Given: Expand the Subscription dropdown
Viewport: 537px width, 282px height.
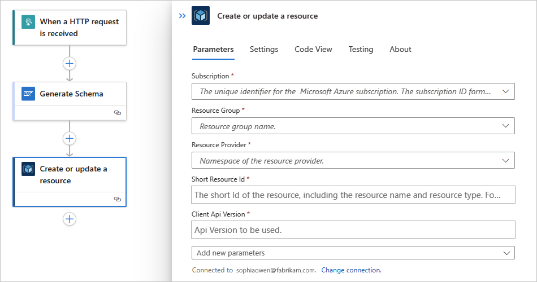Looking at the screenshot, I should 505,91.
